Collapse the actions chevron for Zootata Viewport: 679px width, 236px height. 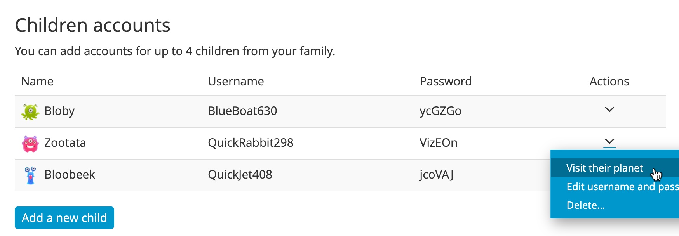pyautogui.click(x=609, y=142)
